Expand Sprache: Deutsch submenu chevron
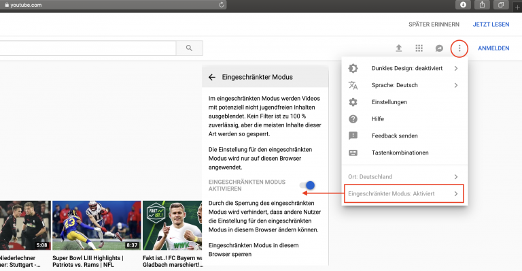This screenshot has width=522, height=271. [x=456, y=85]
